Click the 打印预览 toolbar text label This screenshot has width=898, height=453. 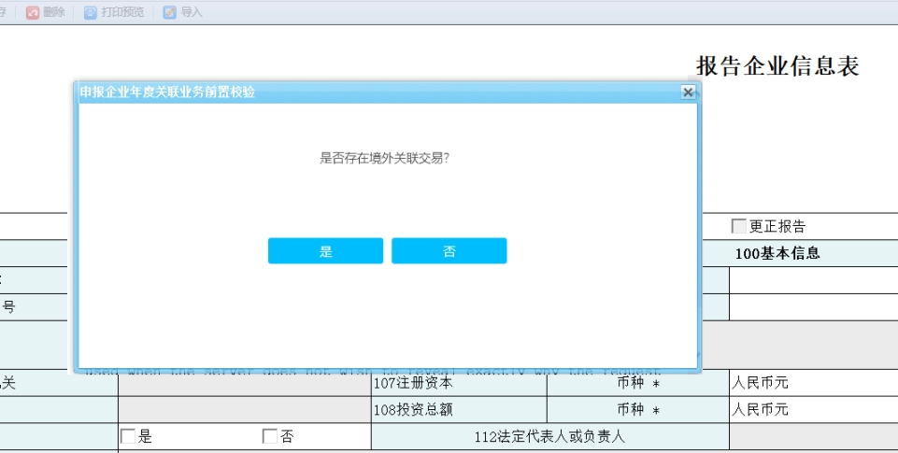click(x=122, y=12)
